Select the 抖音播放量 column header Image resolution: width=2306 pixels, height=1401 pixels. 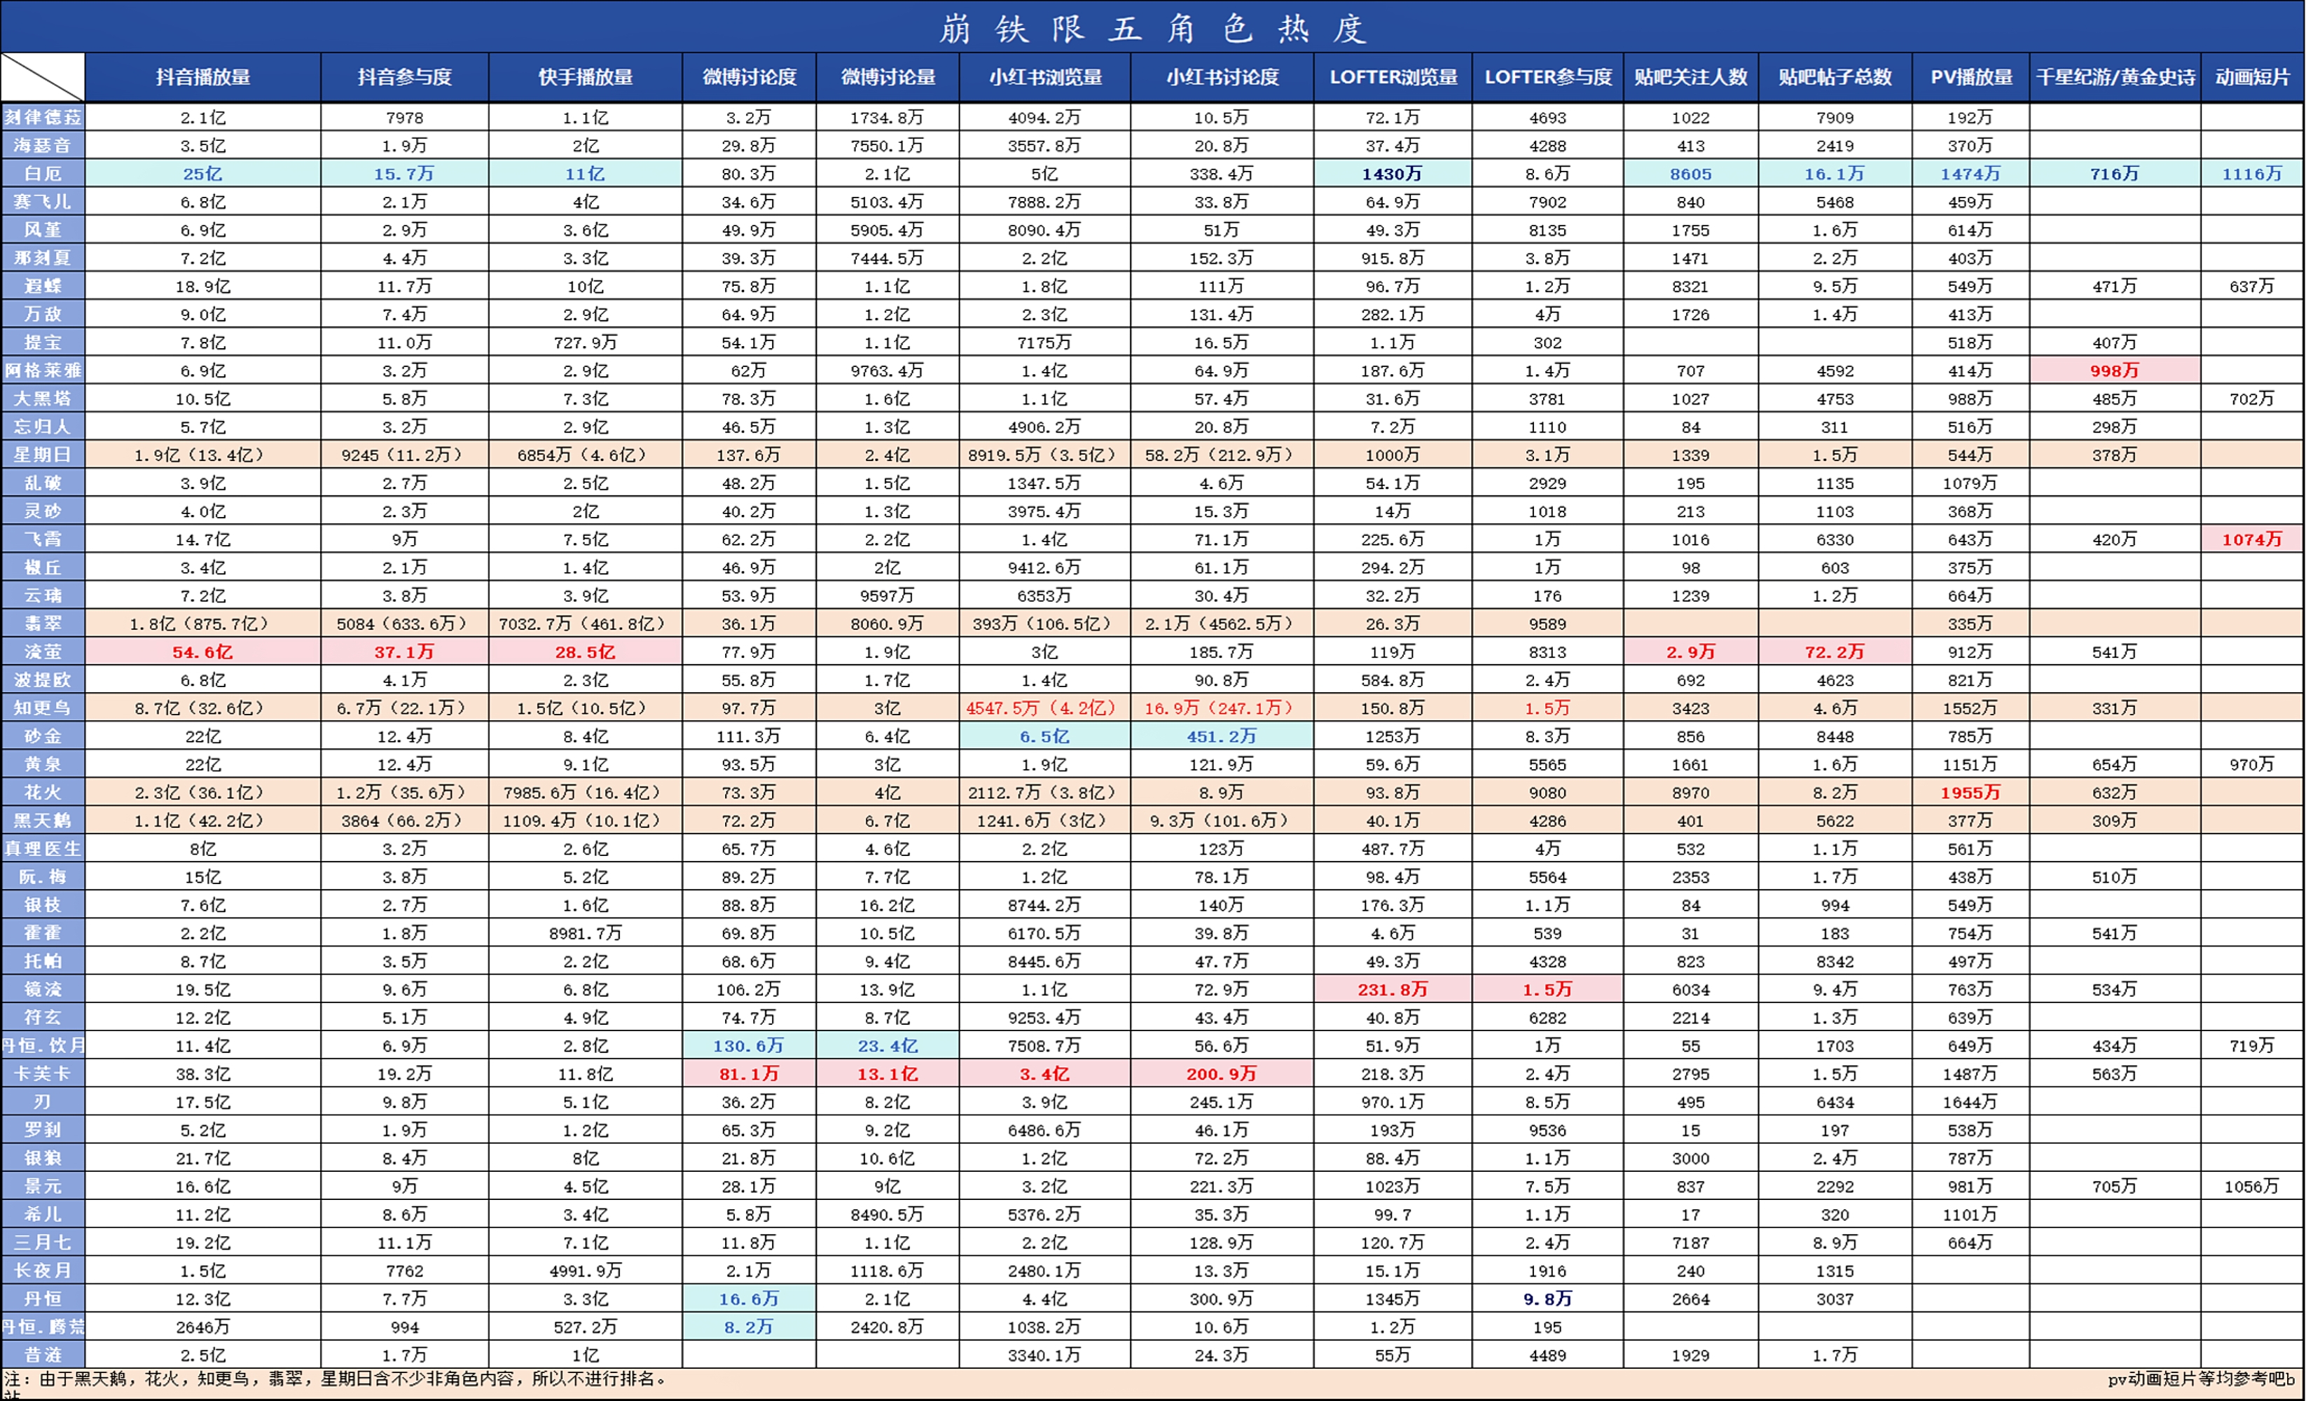coord(203,77)
